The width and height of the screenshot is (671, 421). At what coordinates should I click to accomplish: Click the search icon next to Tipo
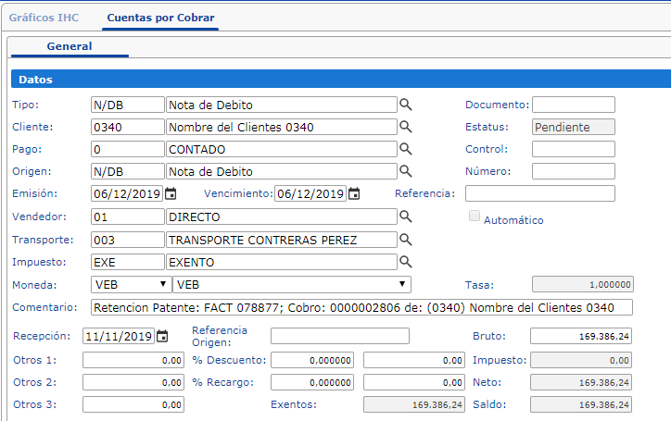[405, 105]
